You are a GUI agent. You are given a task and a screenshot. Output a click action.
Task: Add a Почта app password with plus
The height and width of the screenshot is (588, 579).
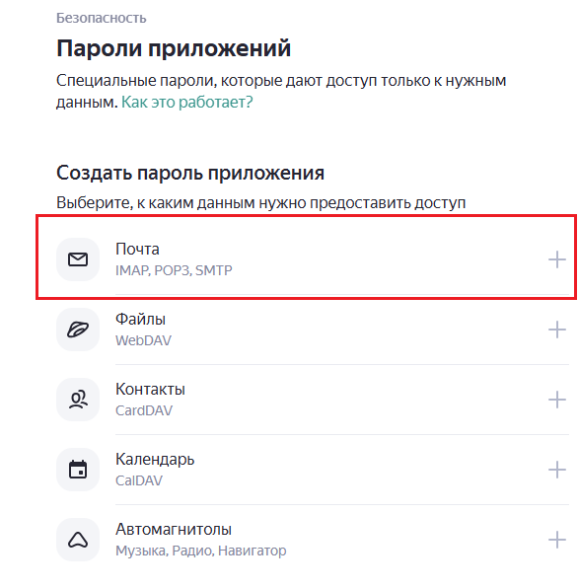(x=557, y=259)
